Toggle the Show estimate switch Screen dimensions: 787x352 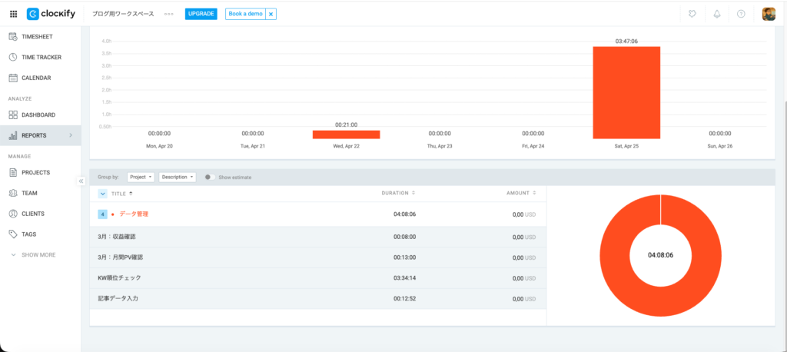pos(208,177)
